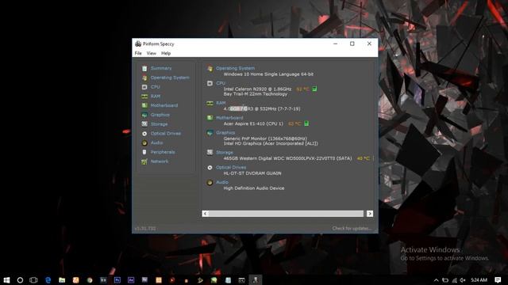Launch Microsoft Edge from the taskbar
This screenshot has width=508, height=285.
coord(48,280)
